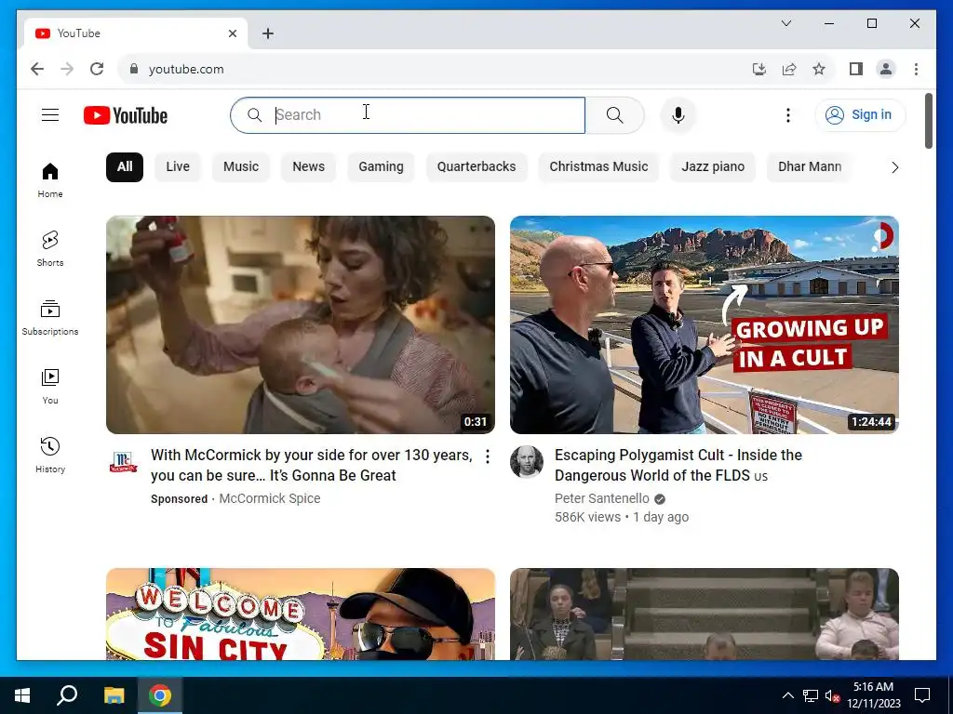Image resolution: width=953 pixels, height=714 pixels.
Task: Open the Peter Santenello channel name
Action: tap(602, 498)
